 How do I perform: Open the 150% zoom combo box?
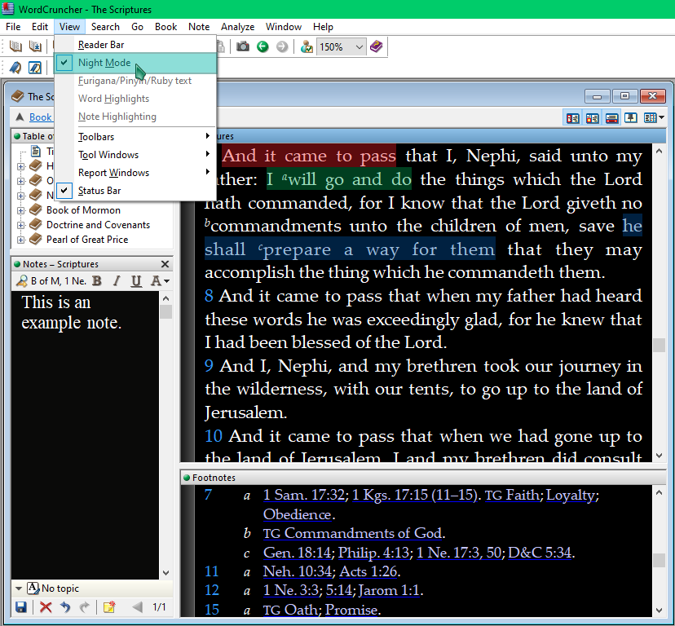[x=341, y=46]
